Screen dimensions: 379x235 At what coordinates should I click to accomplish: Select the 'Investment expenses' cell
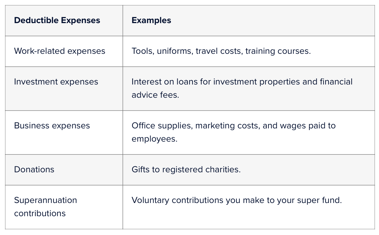pos(56,82)
